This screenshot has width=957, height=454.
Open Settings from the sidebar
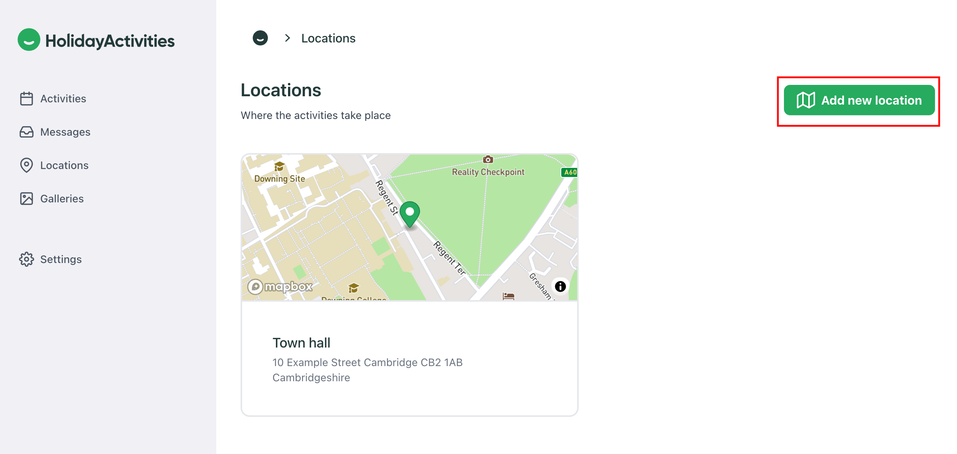61,259
